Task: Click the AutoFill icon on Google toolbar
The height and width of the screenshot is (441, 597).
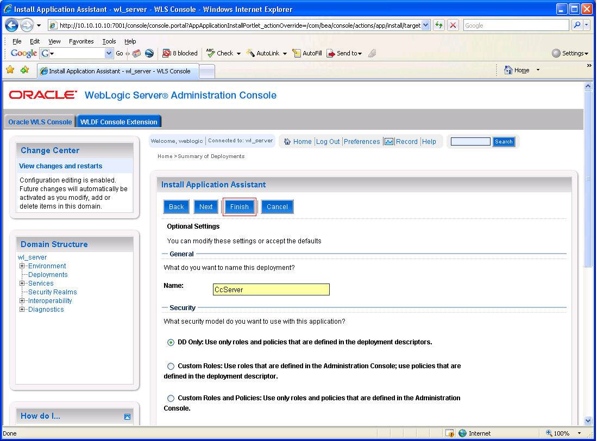Action: [296, 53]
